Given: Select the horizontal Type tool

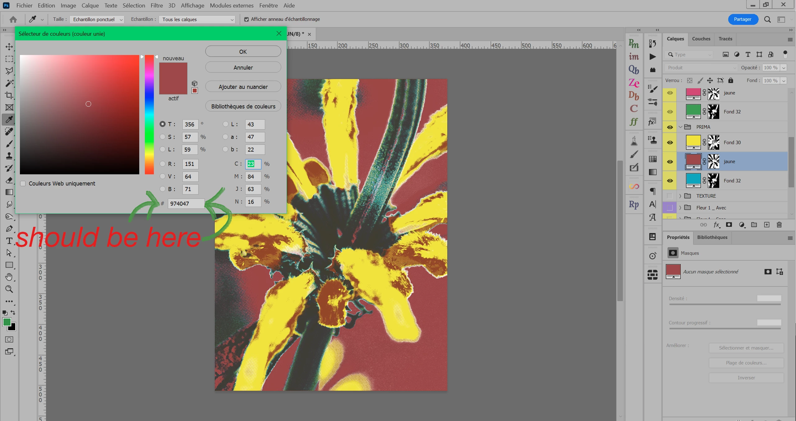Looking at the screenshot, I should point(9,241).
